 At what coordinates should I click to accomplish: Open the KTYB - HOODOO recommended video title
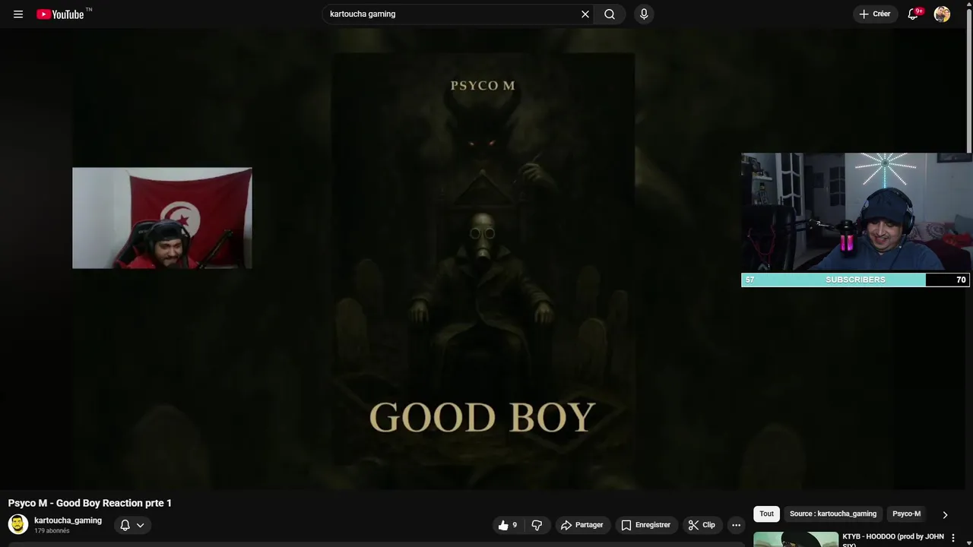[892, 539]
